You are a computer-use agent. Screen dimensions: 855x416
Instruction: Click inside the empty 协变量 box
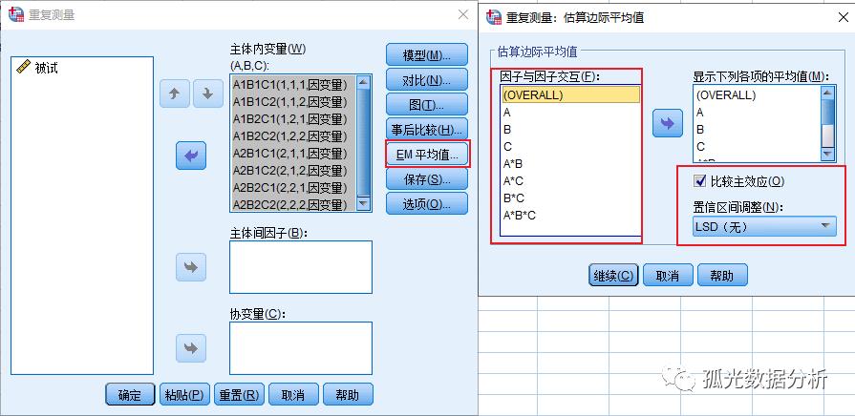[301, 348]
